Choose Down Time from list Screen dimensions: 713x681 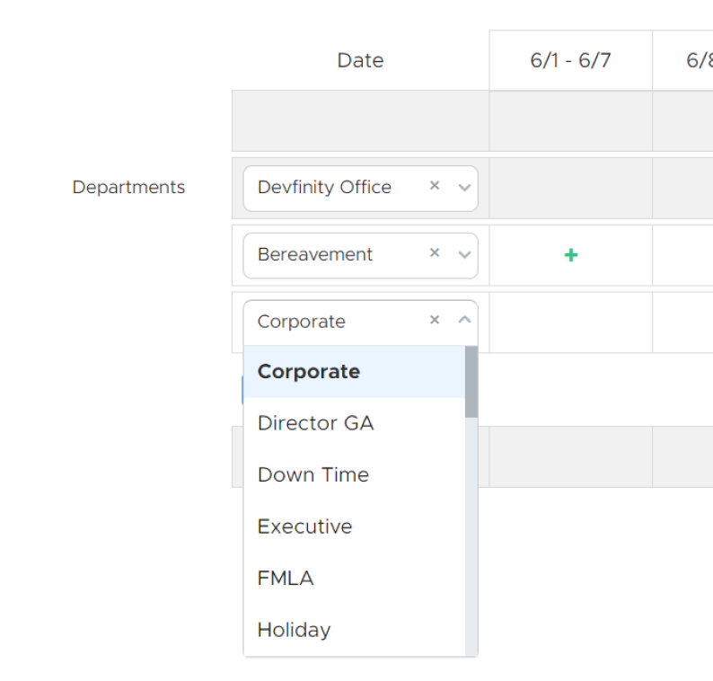(312, 475)
